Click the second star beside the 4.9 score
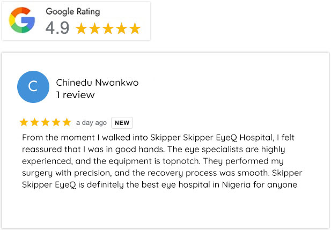The width and height of the screenshot is (331, 230). coord(95,28)
